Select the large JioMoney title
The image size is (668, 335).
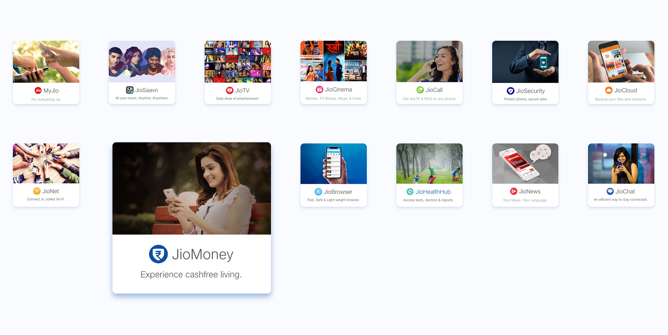202,254
